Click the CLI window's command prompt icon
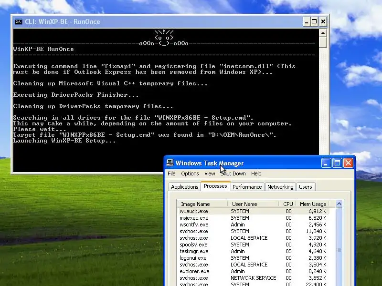 point(18,21)
